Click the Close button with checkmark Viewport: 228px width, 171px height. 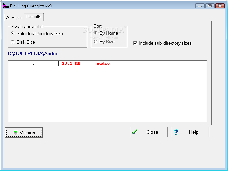pos(149,132)
